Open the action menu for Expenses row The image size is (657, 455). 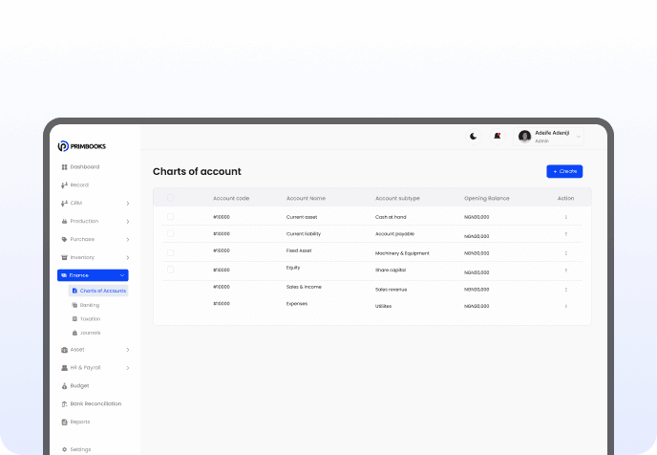click(x=565, y=306)
